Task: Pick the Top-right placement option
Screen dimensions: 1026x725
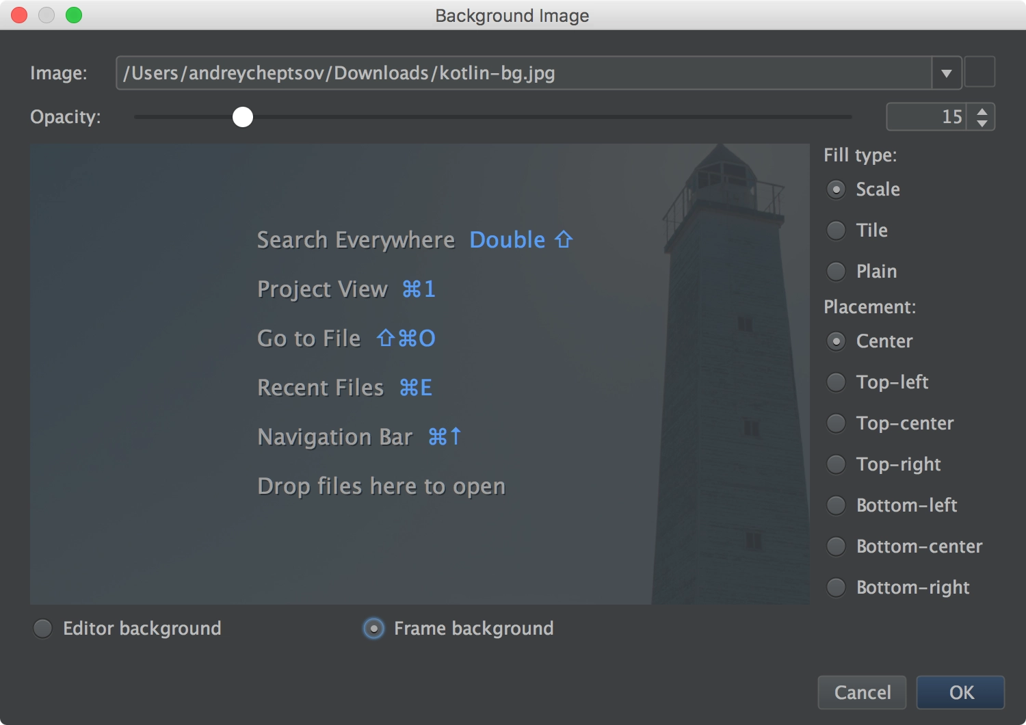Action: point(884,464)
